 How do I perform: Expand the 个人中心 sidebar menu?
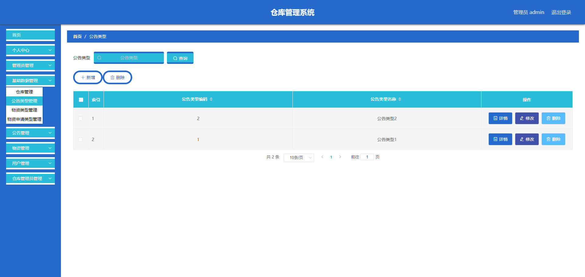tap(30, 50)
